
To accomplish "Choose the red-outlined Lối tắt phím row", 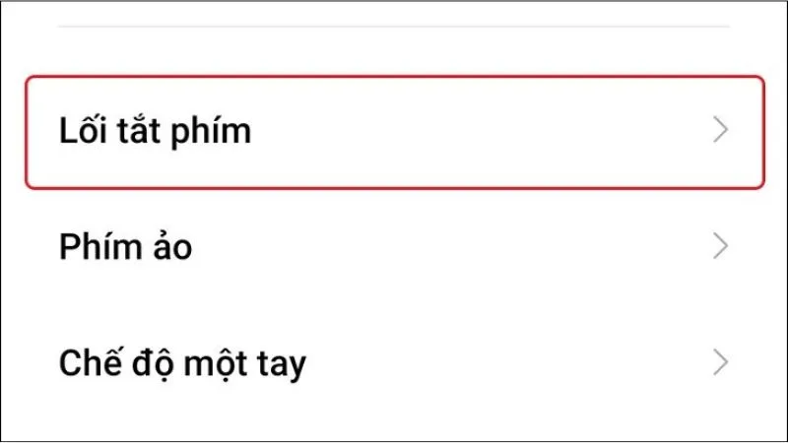I will point(395,132).
